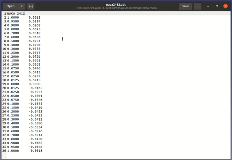Click value -0.0165 on line 20
The image size is (232, 160).
pyautogui.click(x=35, y=88)
